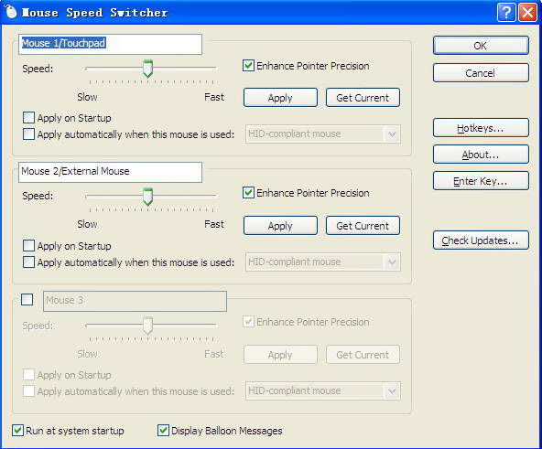Viewport: 542px width, 449px height.
Task: Open HID-compliant mouse dropdown for Mouse 3
Action: [323, 391]
